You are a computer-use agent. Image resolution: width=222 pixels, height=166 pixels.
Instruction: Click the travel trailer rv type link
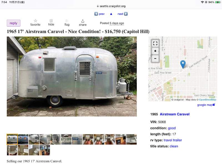(x=173, y=140)
